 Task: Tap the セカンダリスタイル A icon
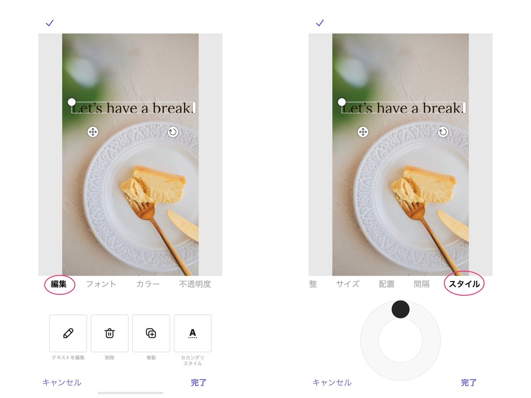(192, 333)
